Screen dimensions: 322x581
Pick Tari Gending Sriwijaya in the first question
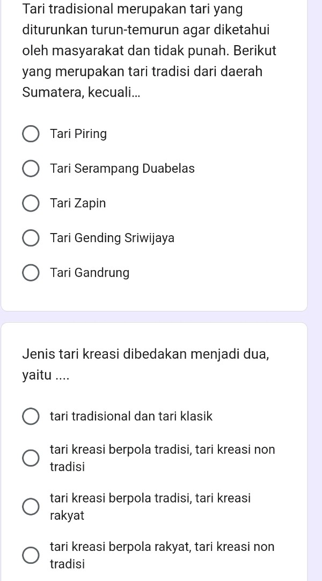pos(31,238)
